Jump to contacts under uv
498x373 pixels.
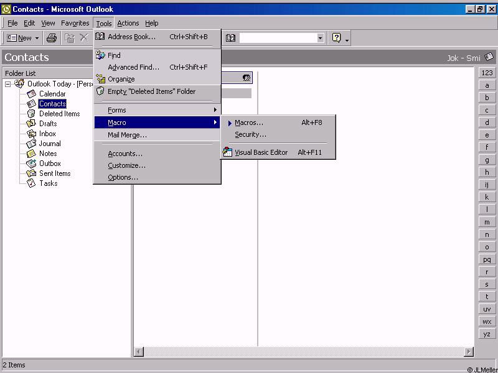point(487,309)
